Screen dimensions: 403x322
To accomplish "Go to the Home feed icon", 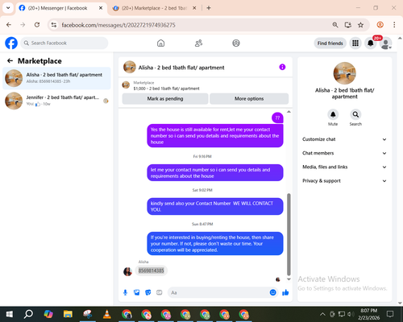I will 160,43.
